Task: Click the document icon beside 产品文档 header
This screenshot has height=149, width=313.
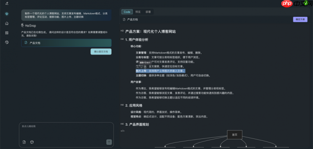Action: click(124, 20)
